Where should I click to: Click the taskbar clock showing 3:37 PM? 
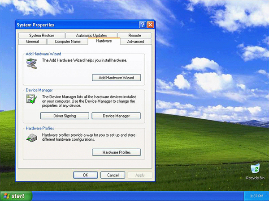256,196
